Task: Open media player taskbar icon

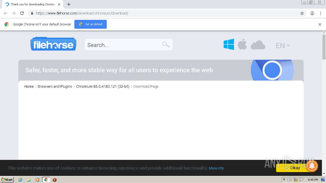Action: coord(37,180)
